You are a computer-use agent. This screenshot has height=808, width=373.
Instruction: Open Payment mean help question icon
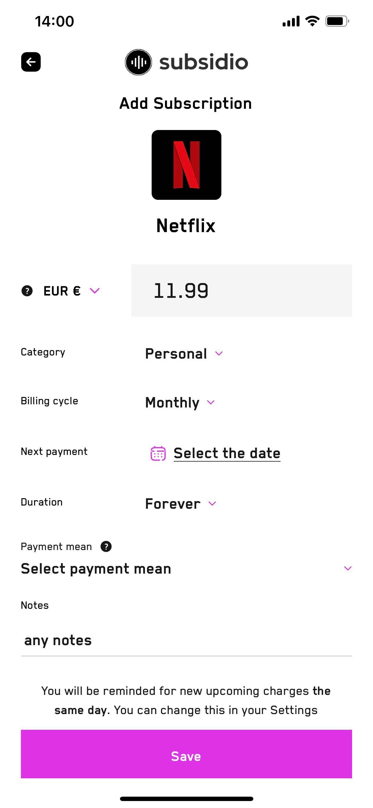coord(106,547)
